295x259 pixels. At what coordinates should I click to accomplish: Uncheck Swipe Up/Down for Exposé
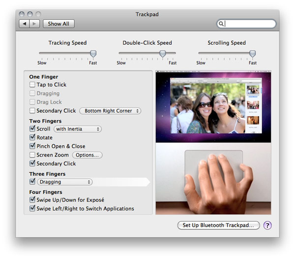(x=32, y=200)
